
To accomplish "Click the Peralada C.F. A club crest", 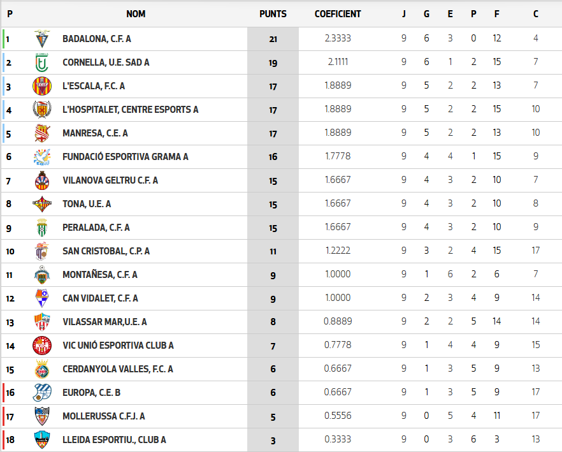I will coord(41,228).
